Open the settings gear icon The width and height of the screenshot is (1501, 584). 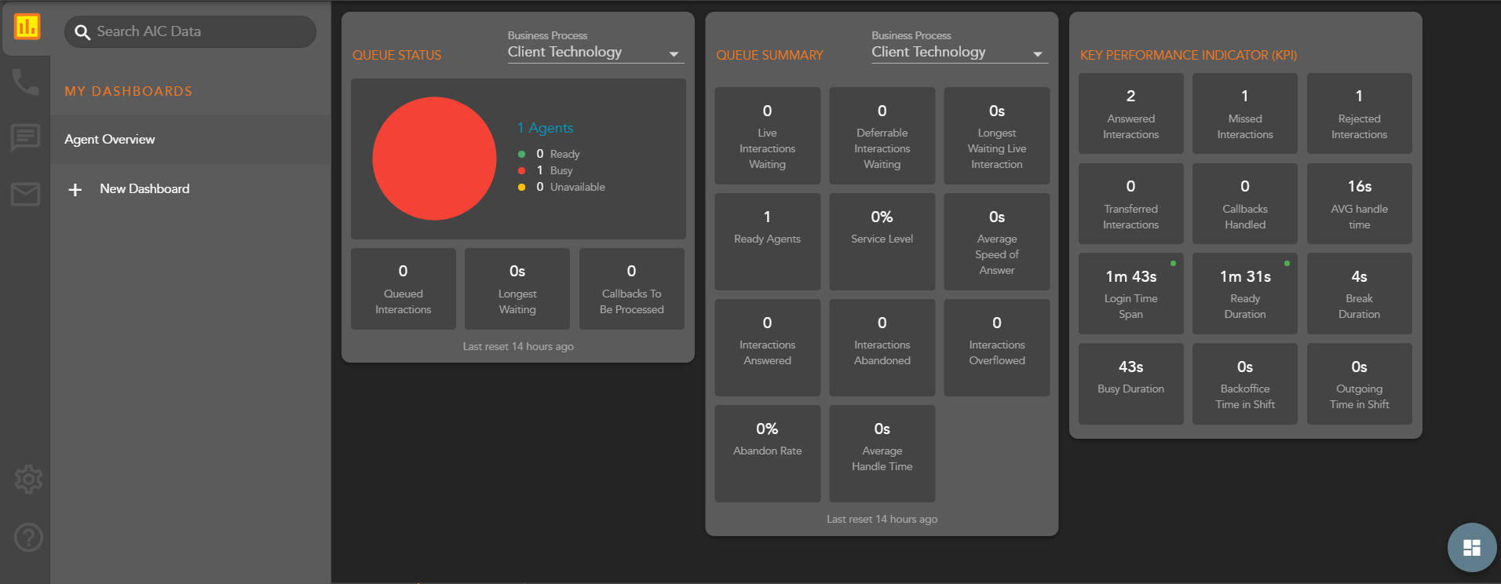[28, 479]
